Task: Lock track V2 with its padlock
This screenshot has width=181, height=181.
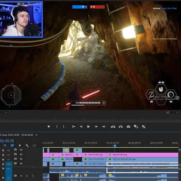Action: point(3,159)
